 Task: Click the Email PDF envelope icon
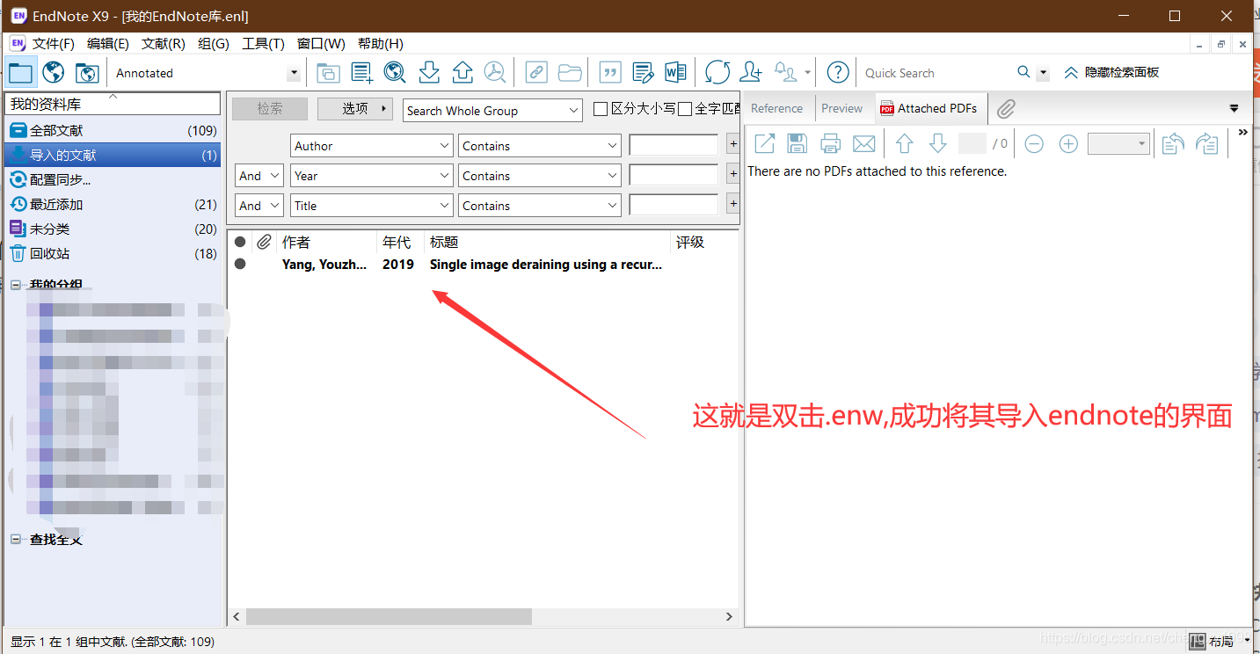pyautogui.click(x=864, y=143)
